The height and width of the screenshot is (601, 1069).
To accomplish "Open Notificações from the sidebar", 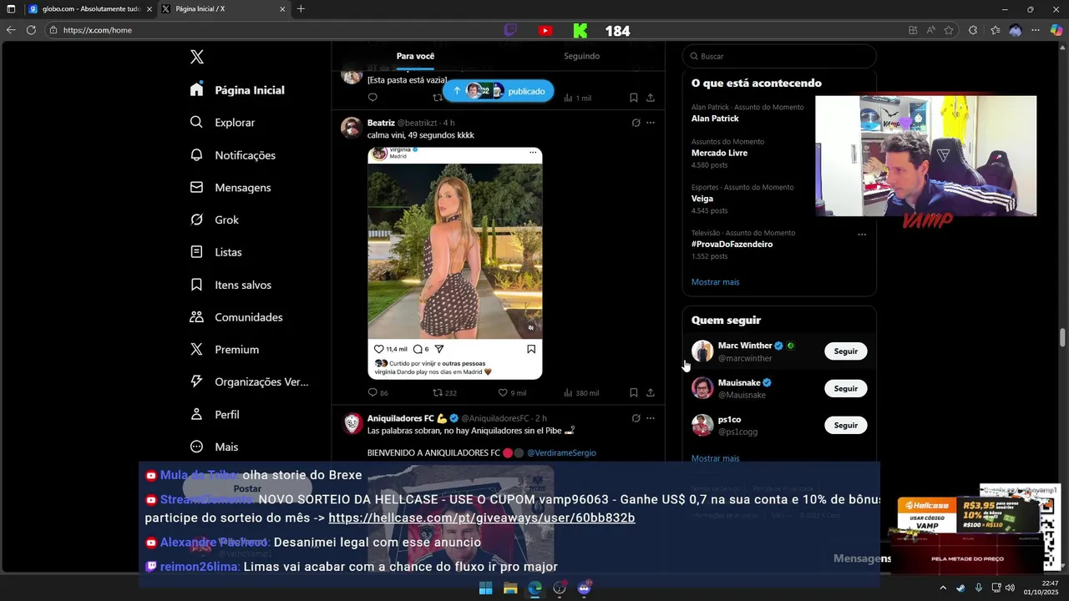I will point(233,155).
